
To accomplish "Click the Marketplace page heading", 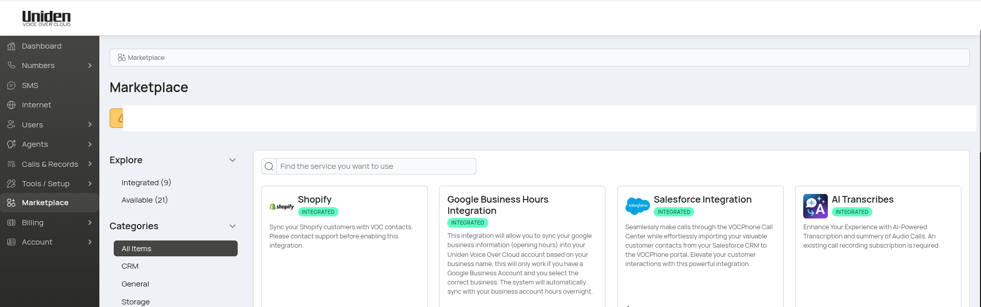I will coord(149,87).
